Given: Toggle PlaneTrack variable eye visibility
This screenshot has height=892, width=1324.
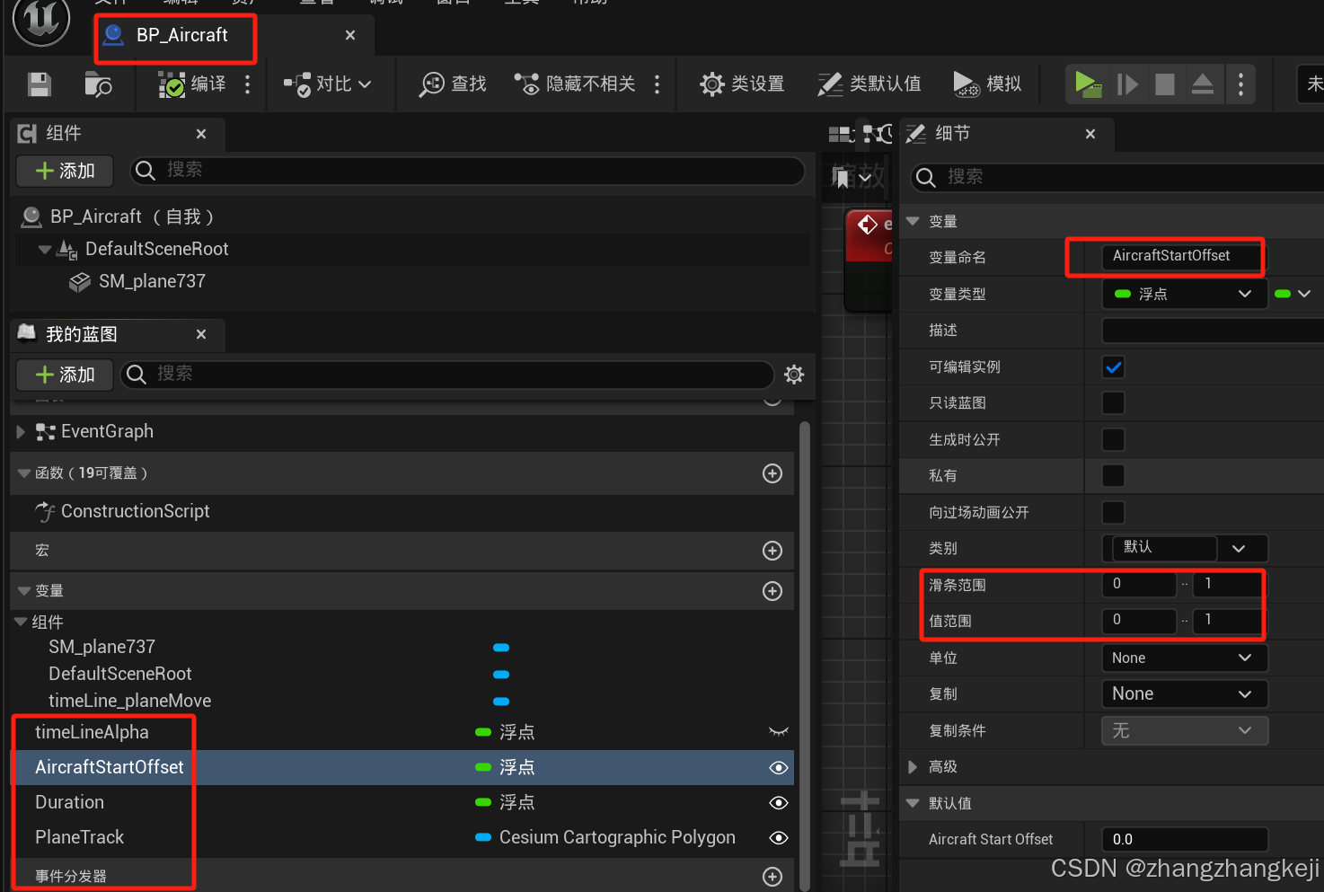Looking at the screenshot, I should click(779, 838).
